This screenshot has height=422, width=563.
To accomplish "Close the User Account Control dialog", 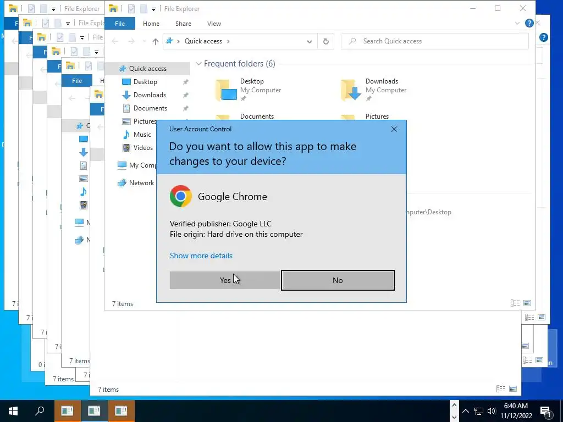I will tap(394, 129).
